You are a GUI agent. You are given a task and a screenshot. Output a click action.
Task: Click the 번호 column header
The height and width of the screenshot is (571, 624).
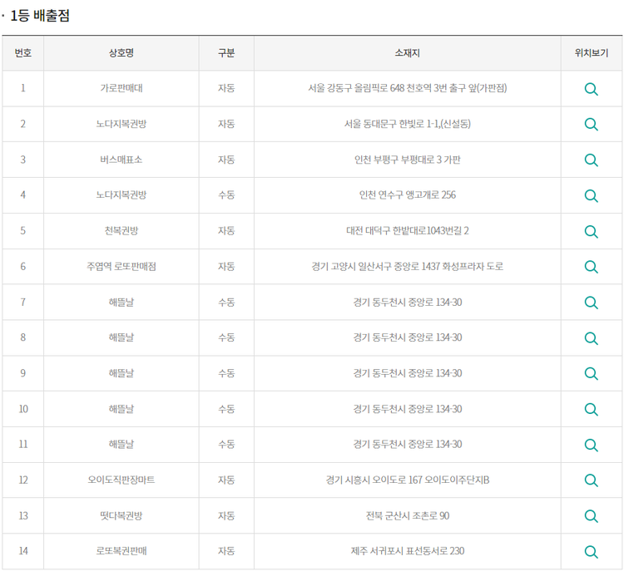(x=23, y=53)
